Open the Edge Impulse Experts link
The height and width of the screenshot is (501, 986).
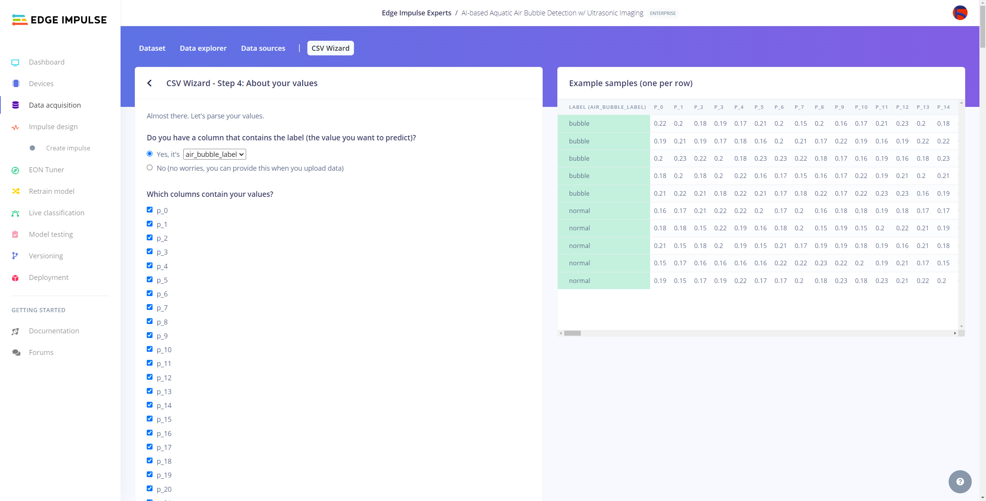click(416, 13)
